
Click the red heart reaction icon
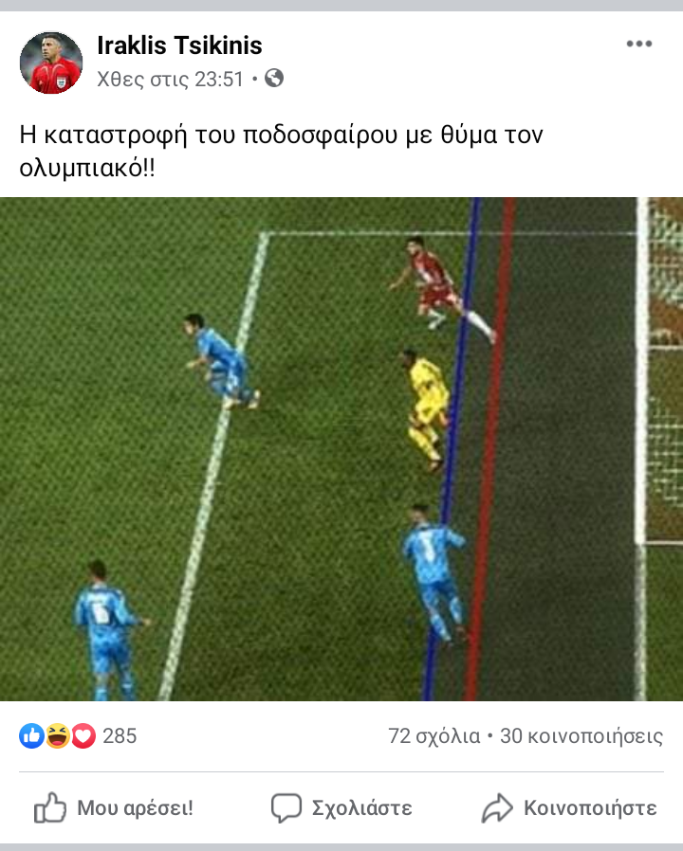[x=83, y=736]
